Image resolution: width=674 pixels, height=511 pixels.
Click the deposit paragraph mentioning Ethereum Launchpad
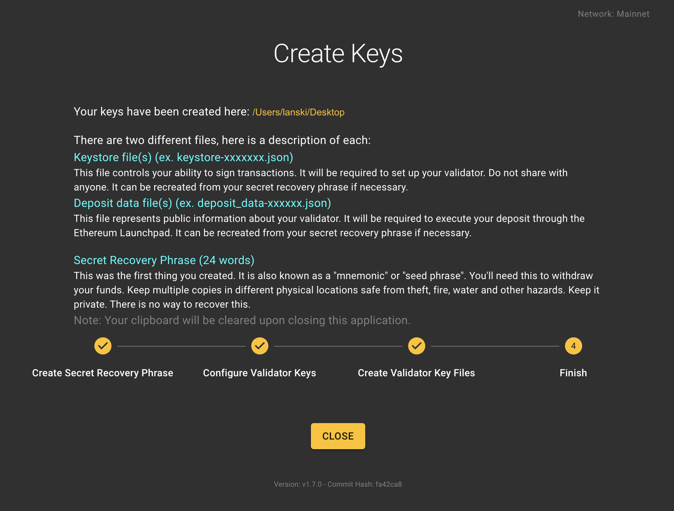pos(329,225)
